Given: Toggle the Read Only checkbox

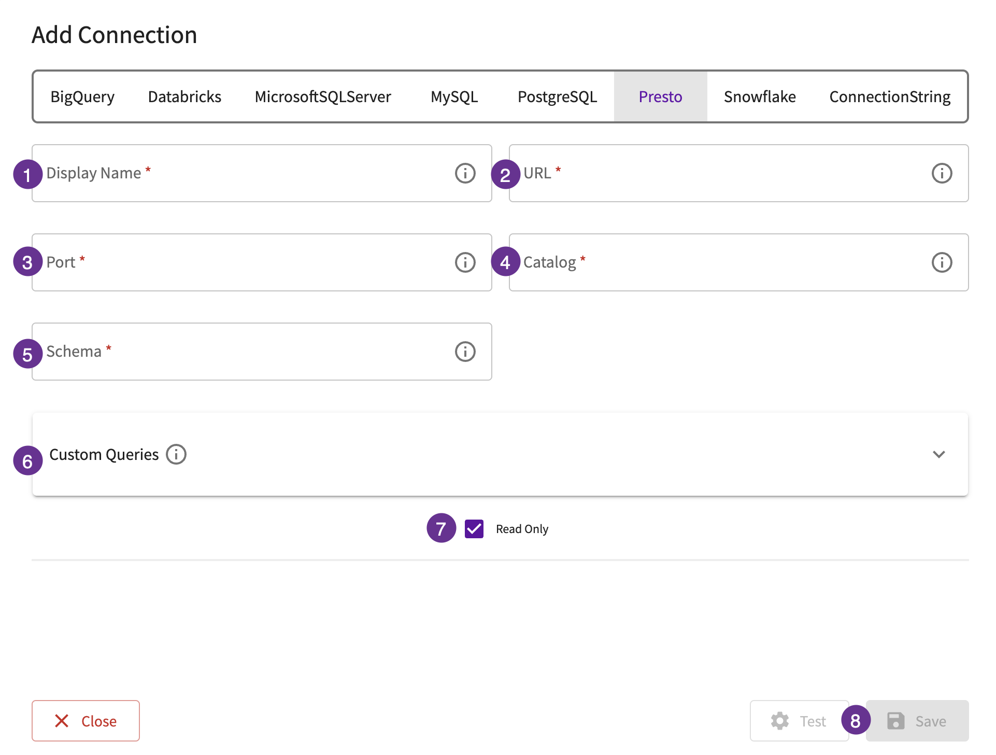Looking at the screenshot, I should (474, 529).
